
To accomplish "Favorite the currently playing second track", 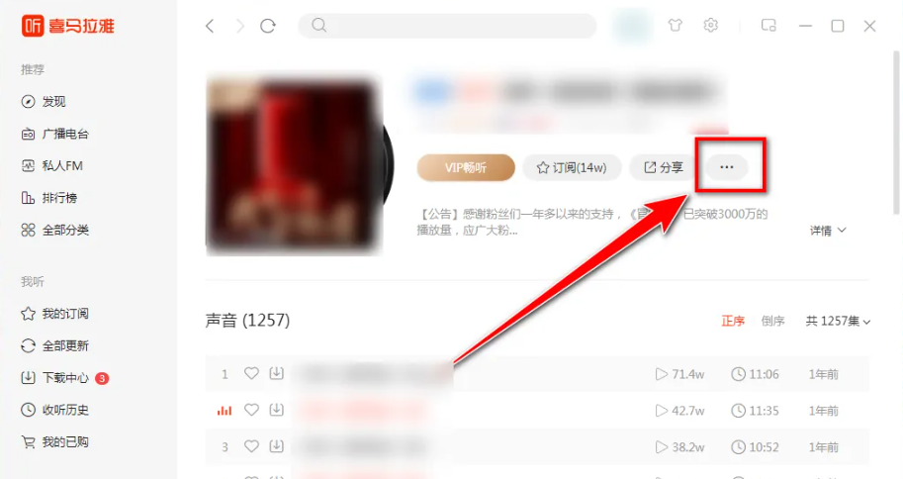I will point(251,410).
